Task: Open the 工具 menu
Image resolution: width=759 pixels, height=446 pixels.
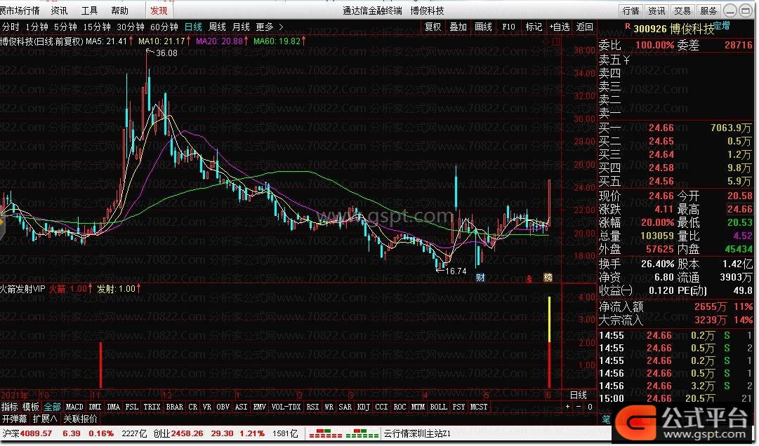Action: pyautogui.click(x=89, y=10)
